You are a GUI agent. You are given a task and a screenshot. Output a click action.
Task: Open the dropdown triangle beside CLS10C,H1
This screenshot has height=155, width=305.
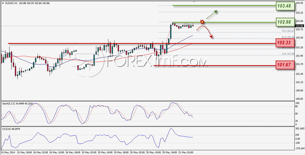tap(3, 3)
